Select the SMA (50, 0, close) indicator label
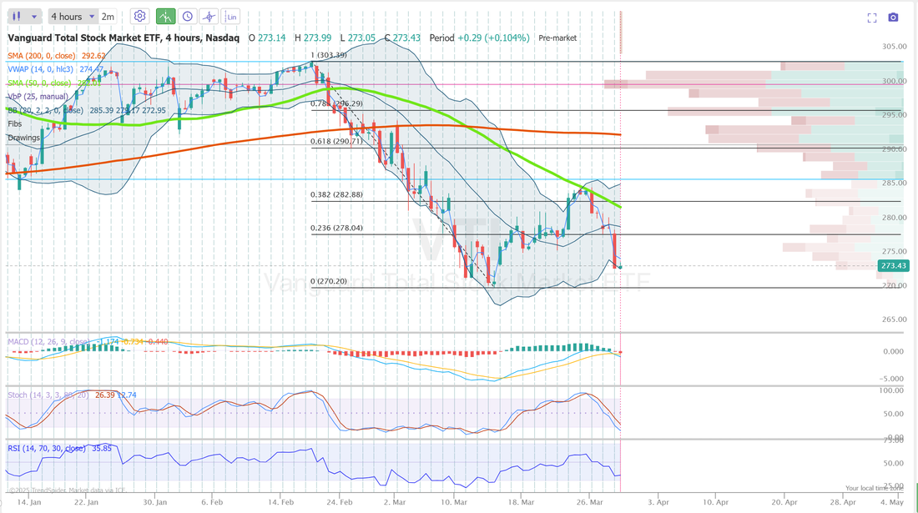This screenshot has width=918, height=513. (x=39, y=83)
